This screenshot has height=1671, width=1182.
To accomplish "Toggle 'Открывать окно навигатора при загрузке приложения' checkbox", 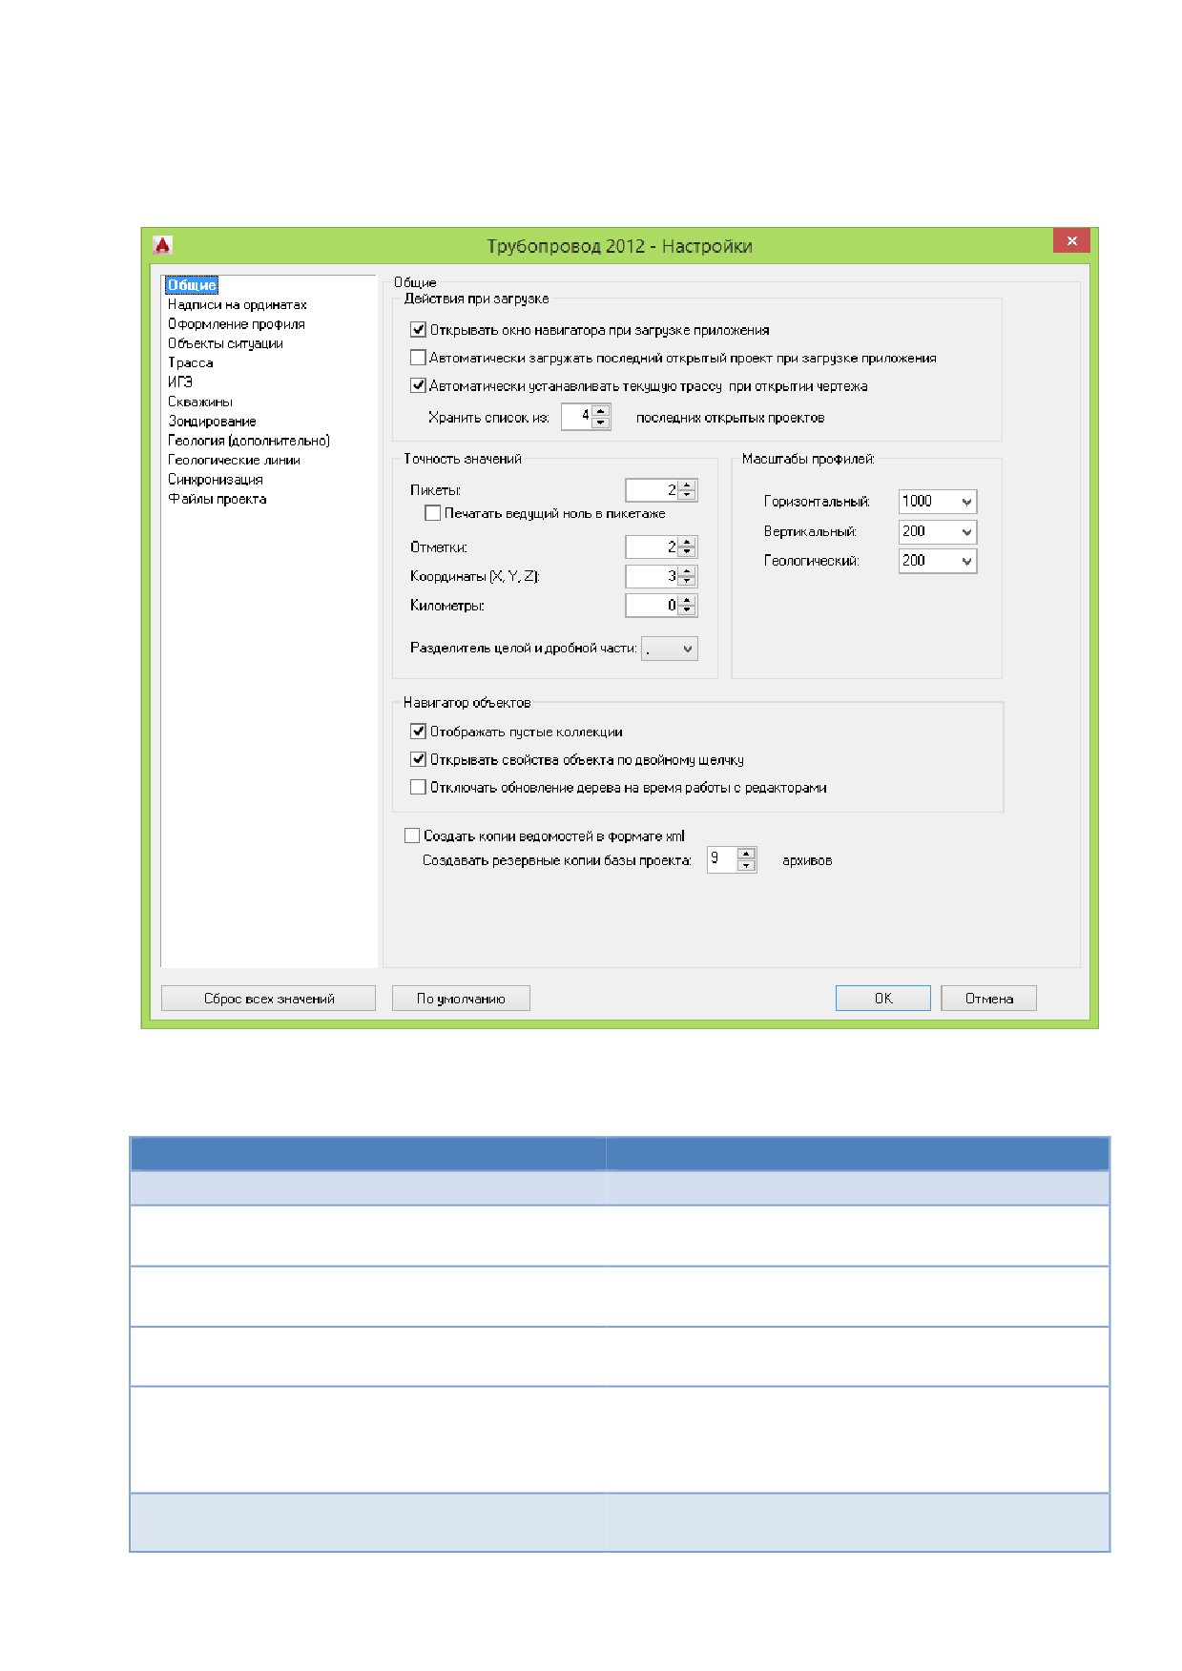I will pos(418,330).
